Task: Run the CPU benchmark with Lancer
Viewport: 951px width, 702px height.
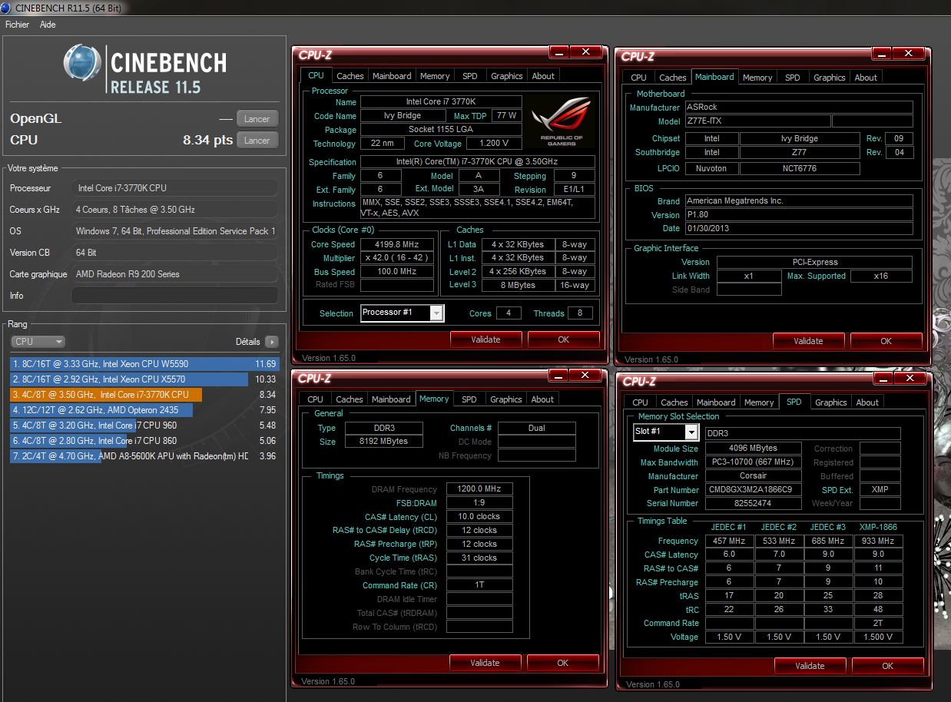Action: point(257,141)
